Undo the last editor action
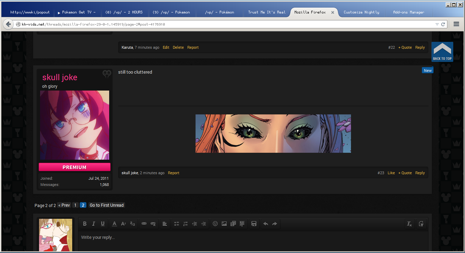Viewport: 465px width, 253px height. pyautogui.click(x=266, y=224)
